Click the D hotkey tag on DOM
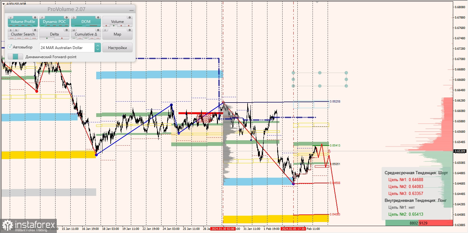This screenshot has width=468, height=233. [74, 18]
